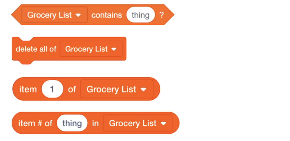Click the arrow icon in the item # of block

(164, 124)
